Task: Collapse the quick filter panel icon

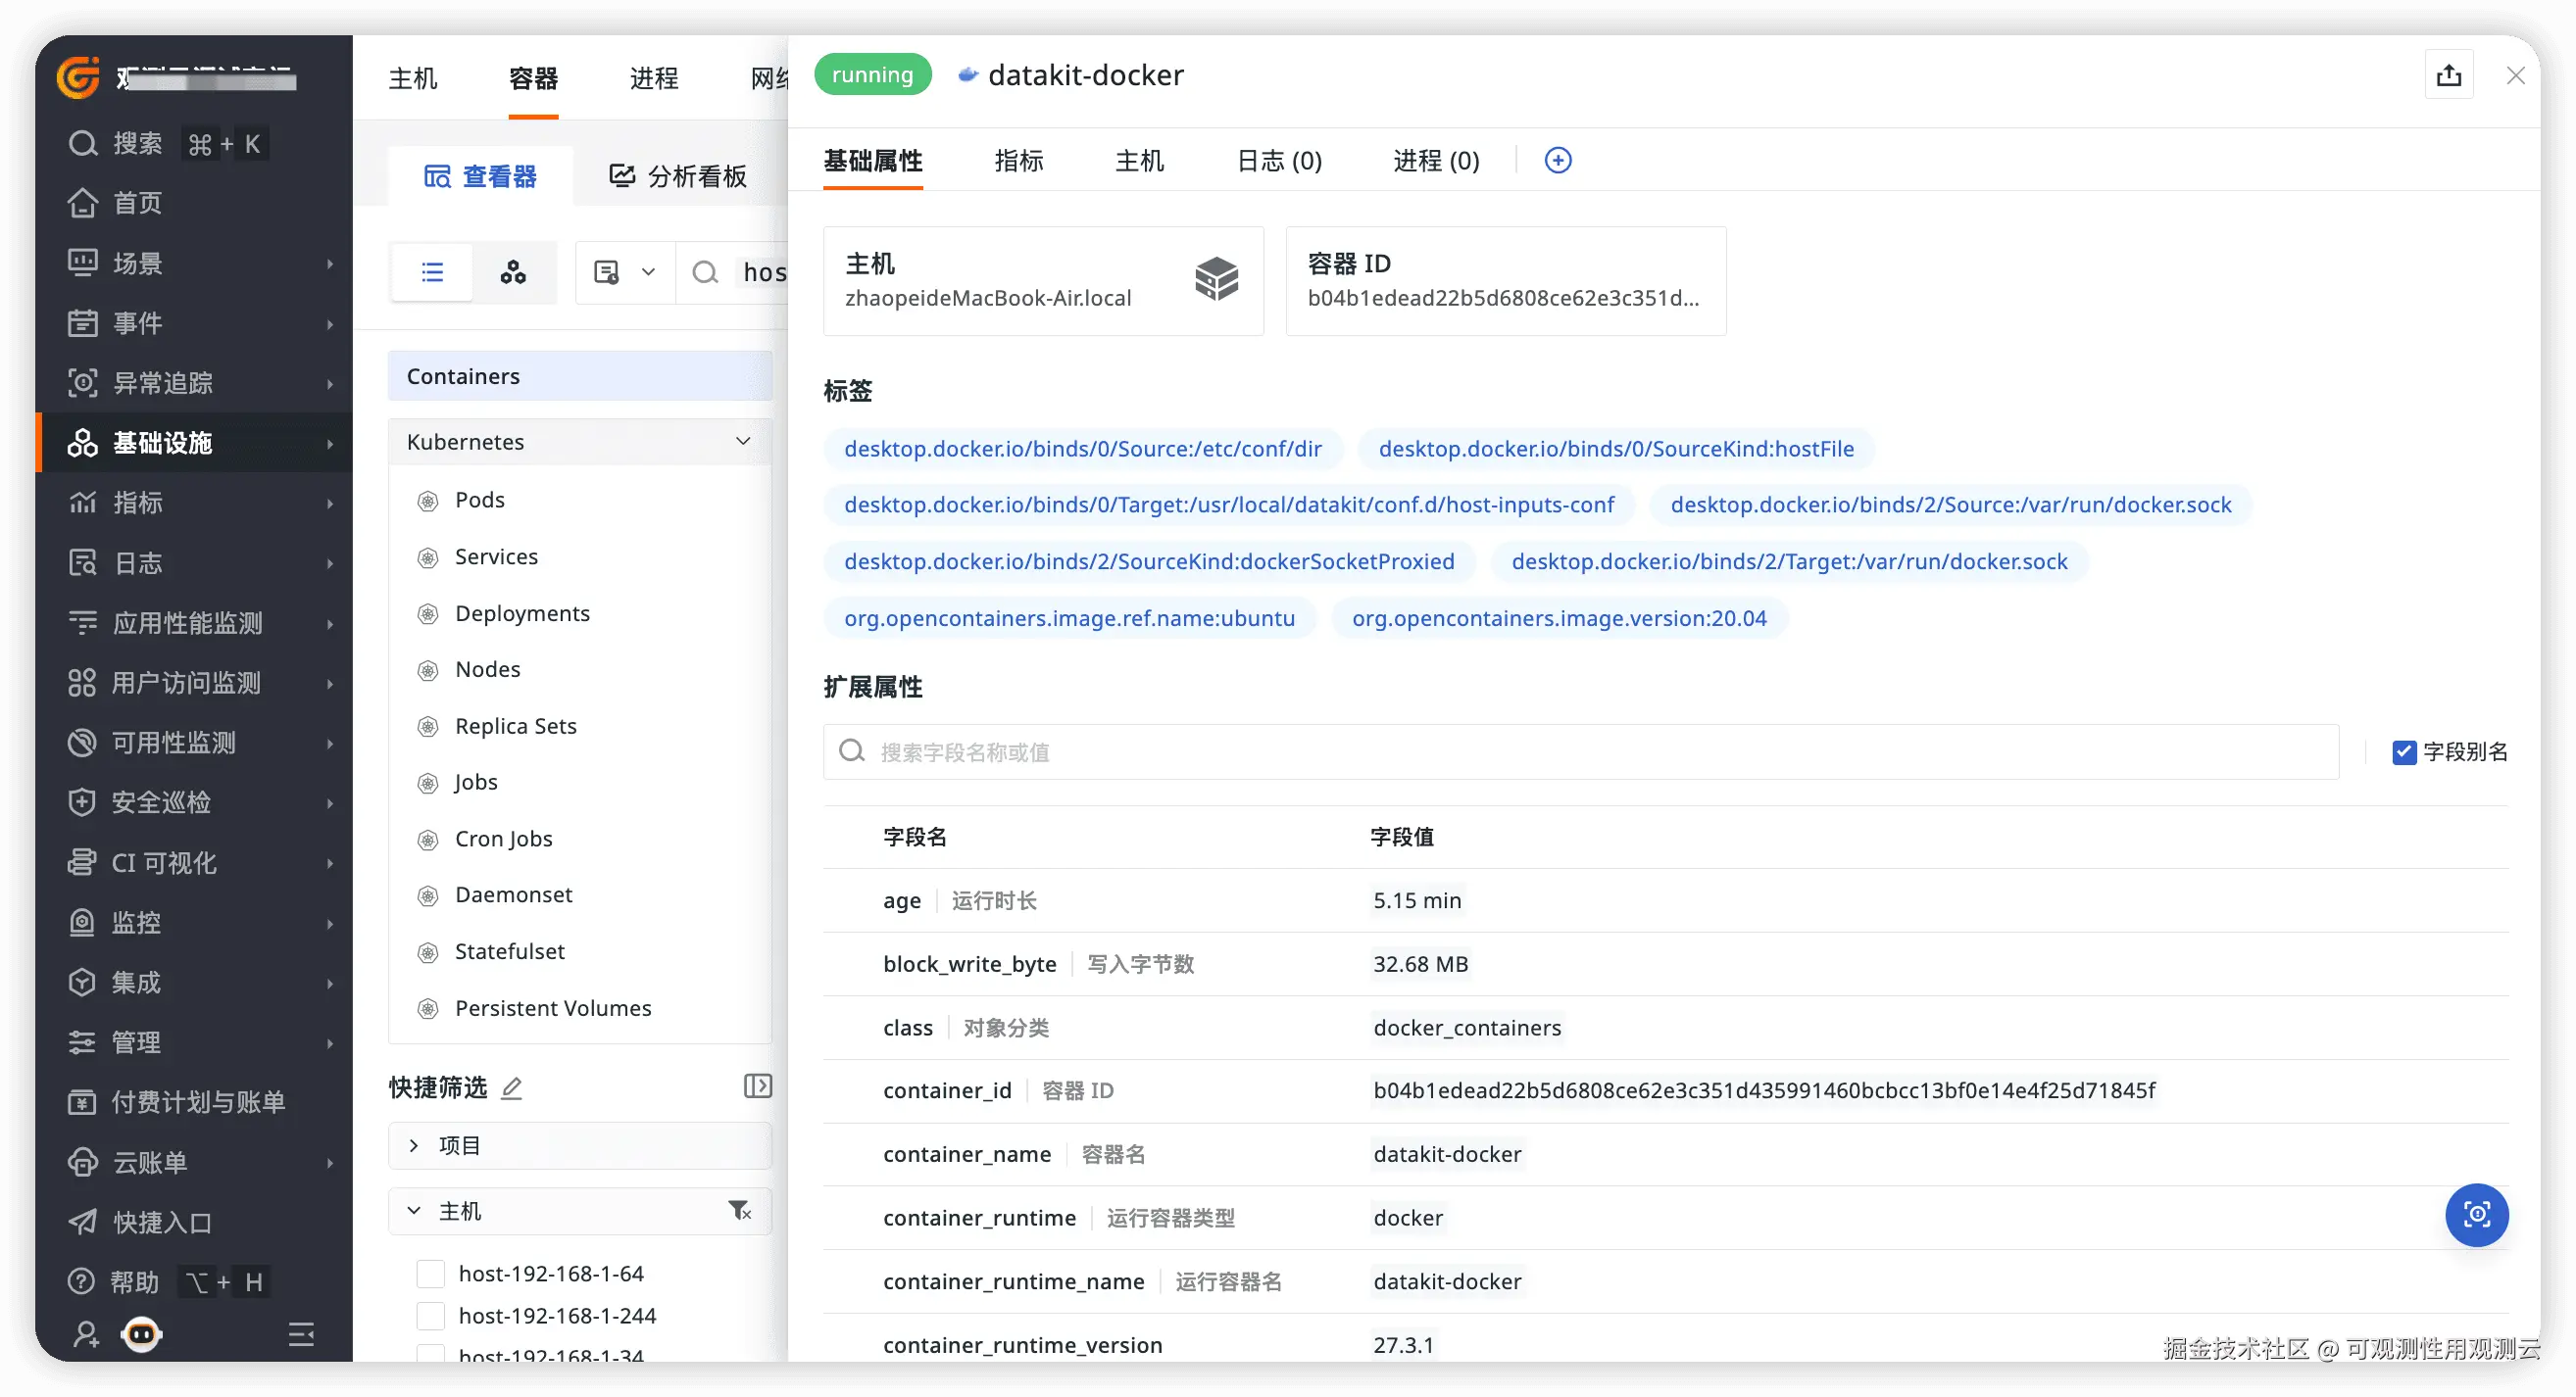Action: (x=757, y=1086)
